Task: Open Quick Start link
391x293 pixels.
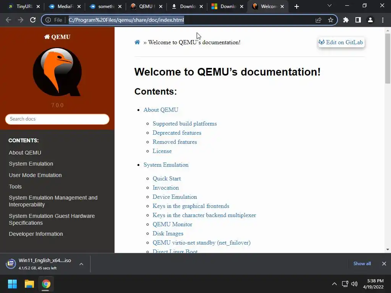Action: (166, 179)
